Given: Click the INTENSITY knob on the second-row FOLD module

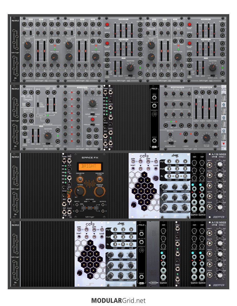Looking at the screenshot, I should 154,114.
